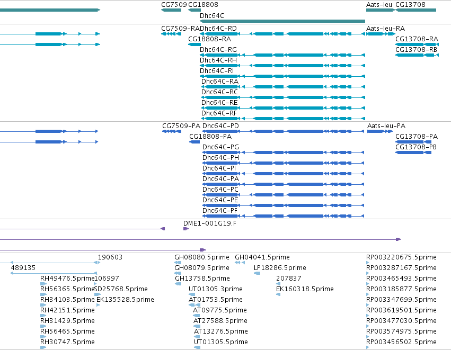Select the SD25768.5prime EST label

[121, 289]
